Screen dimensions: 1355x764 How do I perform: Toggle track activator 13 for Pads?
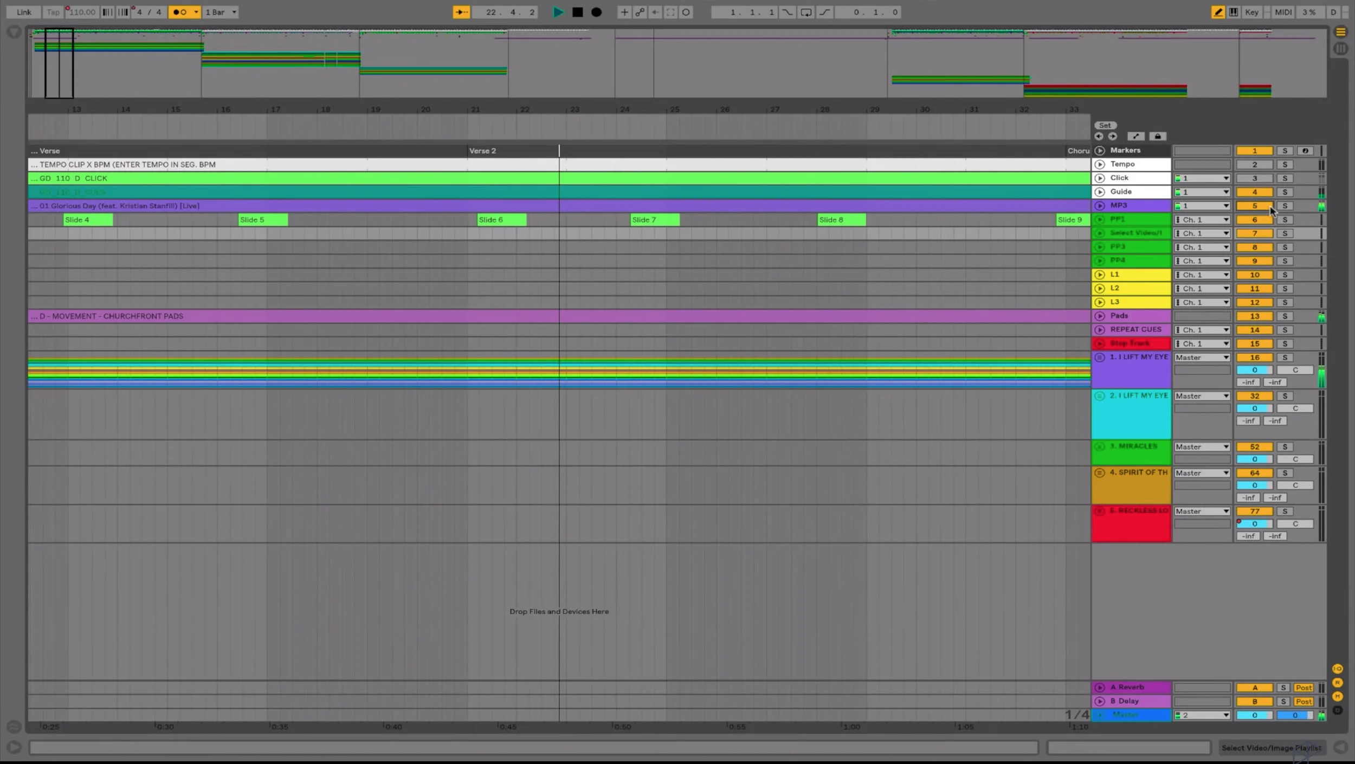click(x=1254, y=316)
